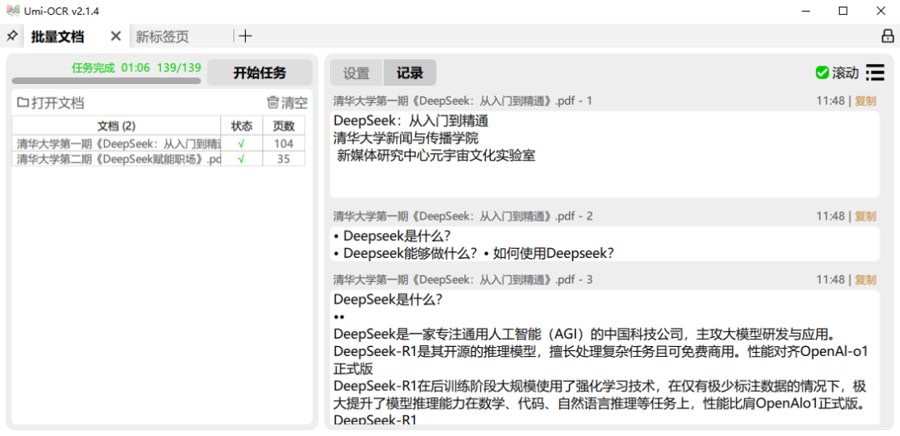Click the 'DeepSeek是什么？' heading in record 3

tap(388, 299)
